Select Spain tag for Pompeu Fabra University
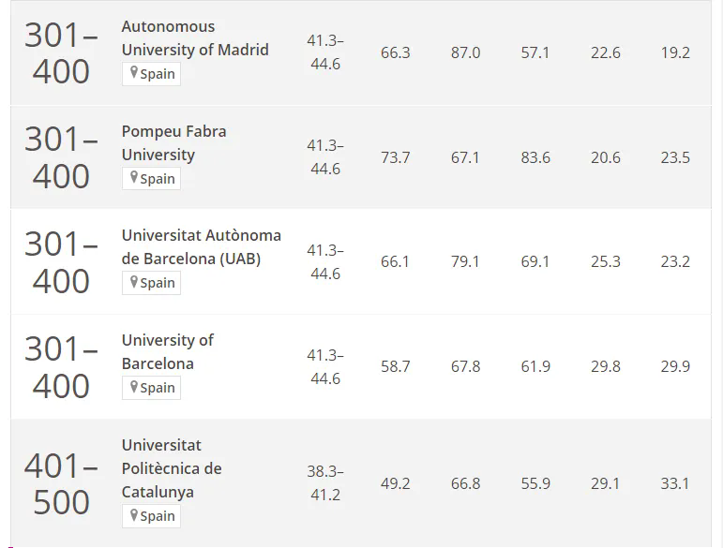 151,179
